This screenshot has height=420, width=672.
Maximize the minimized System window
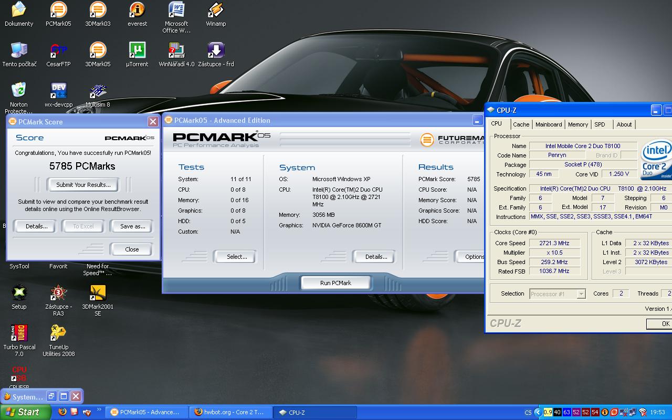click(x=64, y=396)
